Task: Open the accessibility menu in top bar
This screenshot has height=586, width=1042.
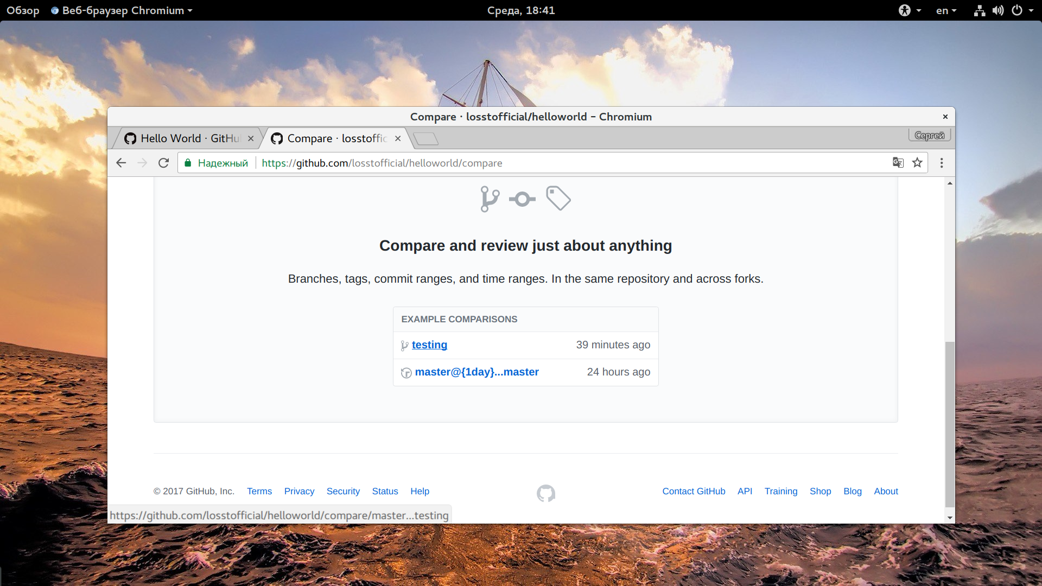Action: [x=910, y=10]
